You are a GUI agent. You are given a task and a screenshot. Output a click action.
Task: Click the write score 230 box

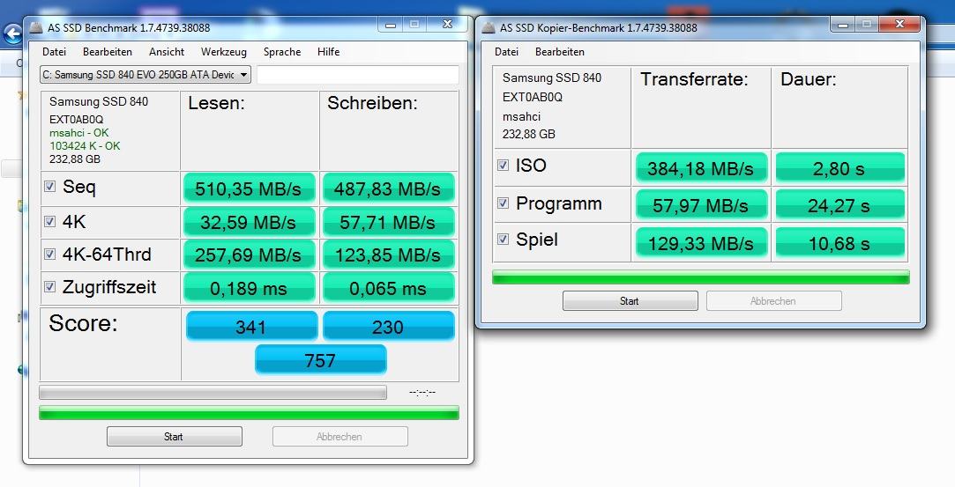(x=389, y=326)
